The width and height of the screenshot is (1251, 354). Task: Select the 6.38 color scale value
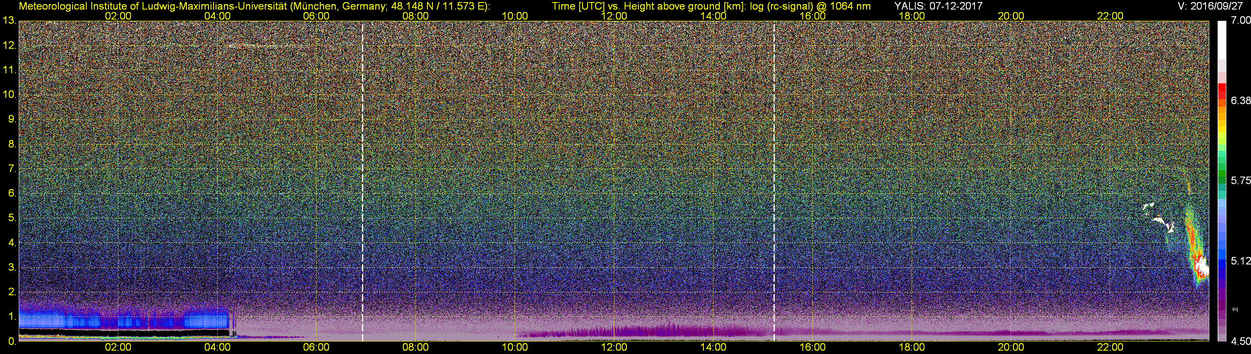(1241, 100)
